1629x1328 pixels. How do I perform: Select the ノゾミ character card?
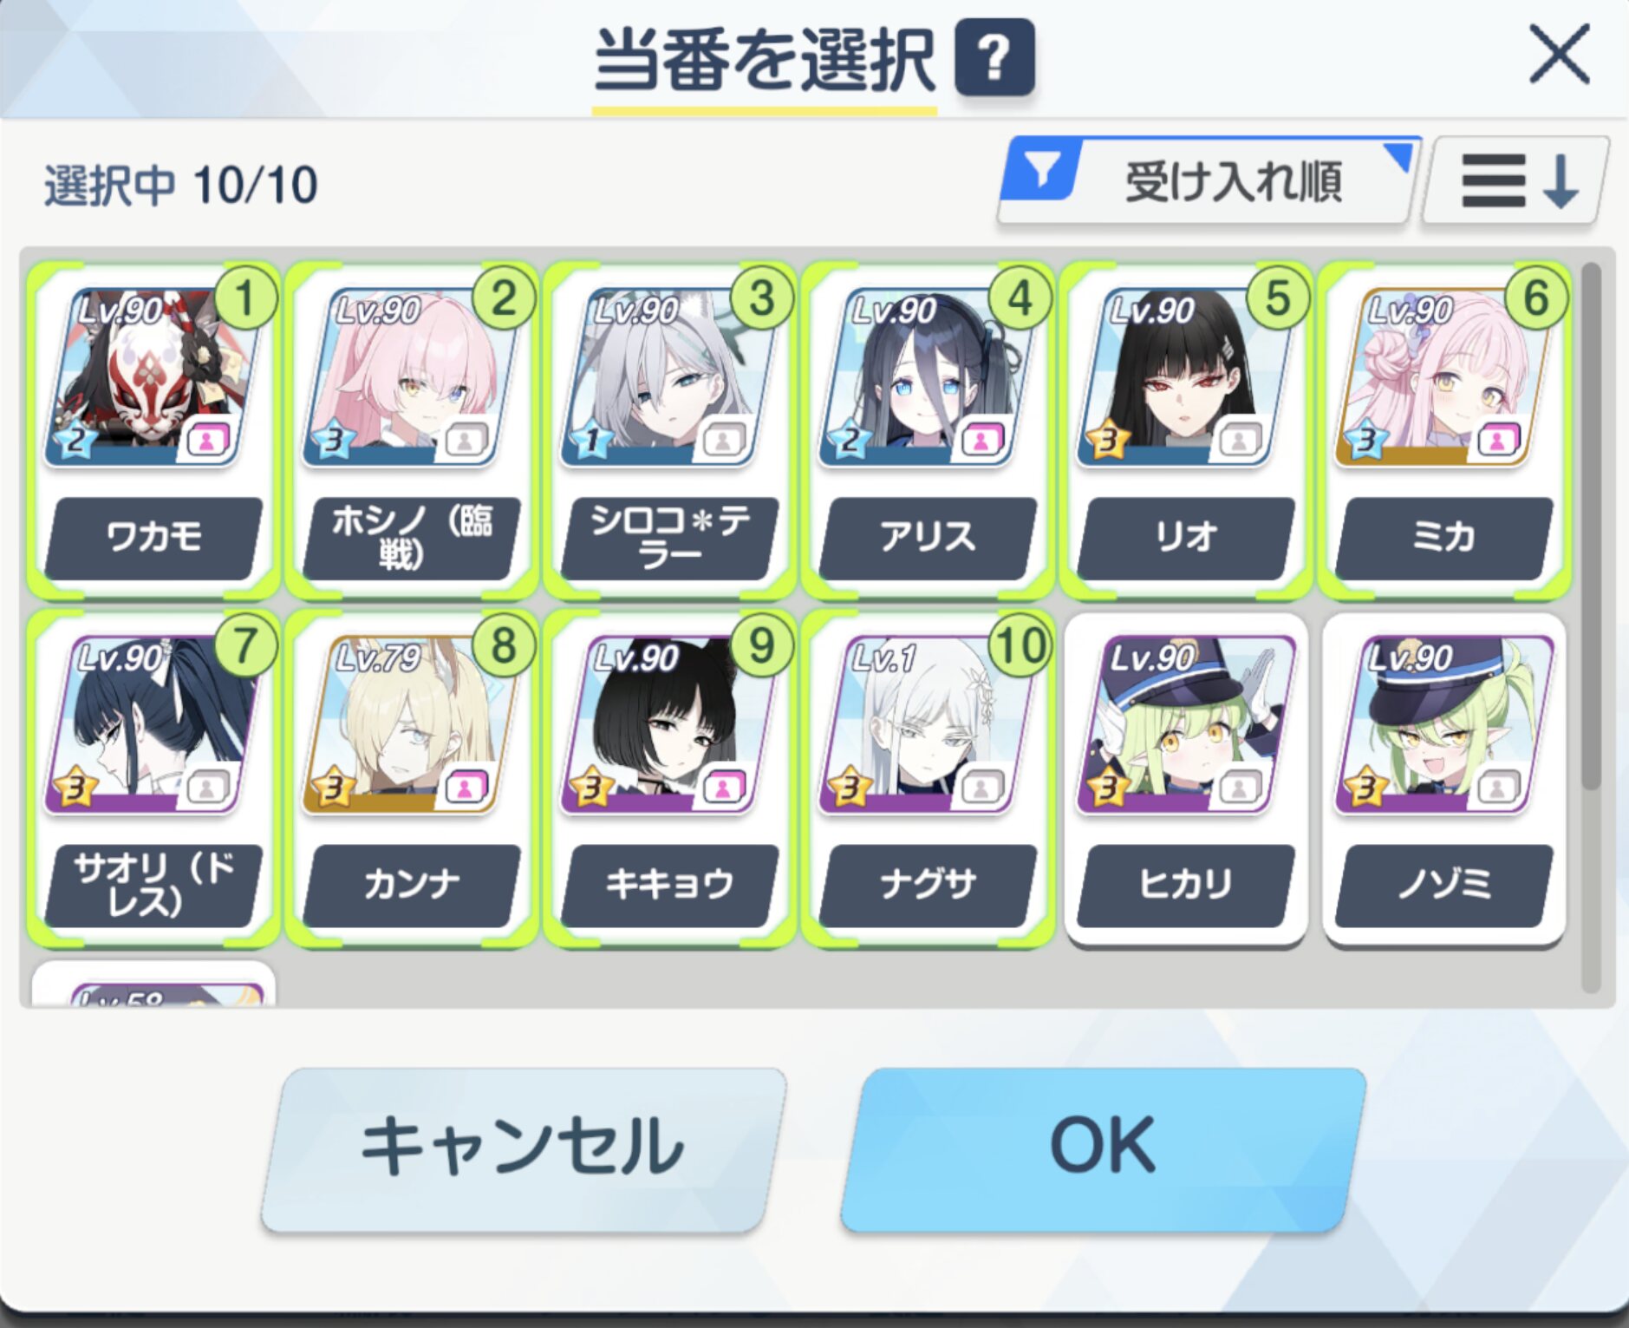click(x=1443, y=778)
